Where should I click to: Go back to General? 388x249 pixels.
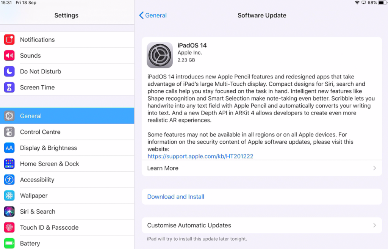(153, 15)
